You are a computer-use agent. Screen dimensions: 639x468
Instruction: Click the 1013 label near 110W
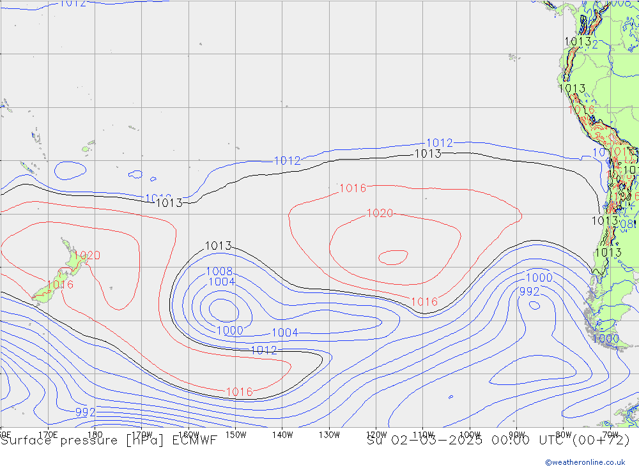click(427, 154)
